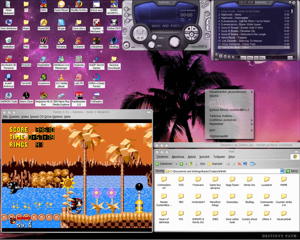The width and height of the screenshot is (300, 240).
Task: Open the Tiedosto menu in Pelit window
Action: (x=162, y=157)
